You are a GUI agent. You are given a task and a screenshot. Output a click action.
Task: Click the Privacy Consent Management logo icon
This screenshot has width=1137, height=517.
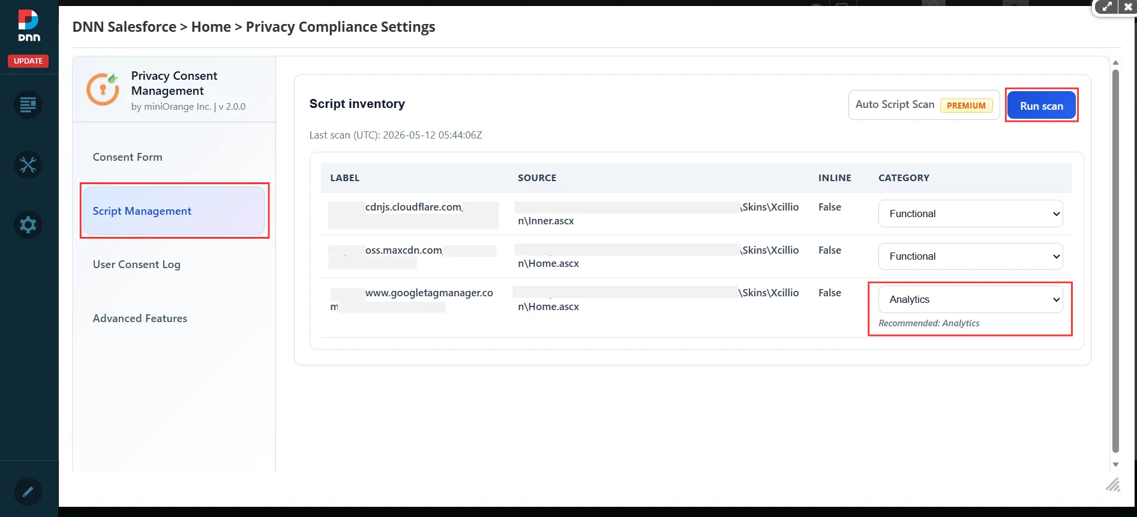point(103,89)
